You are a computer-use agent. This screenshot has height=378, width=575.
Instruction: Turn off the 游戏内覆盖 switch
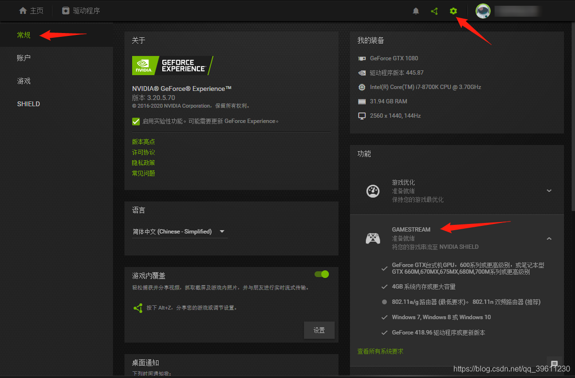pyautogui.click(x=322, y=274)
